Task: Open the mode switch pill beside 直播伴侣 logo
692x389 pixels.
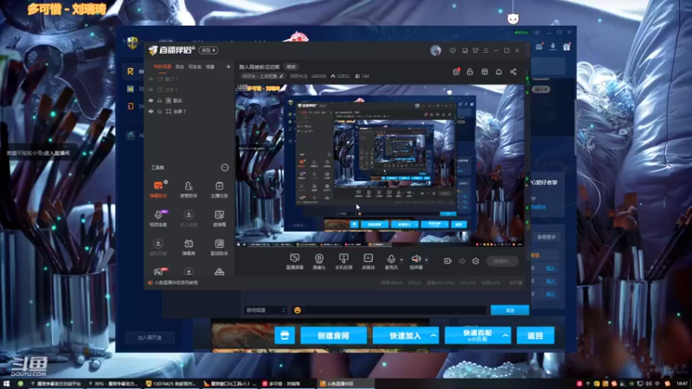Action: (208, 50)
